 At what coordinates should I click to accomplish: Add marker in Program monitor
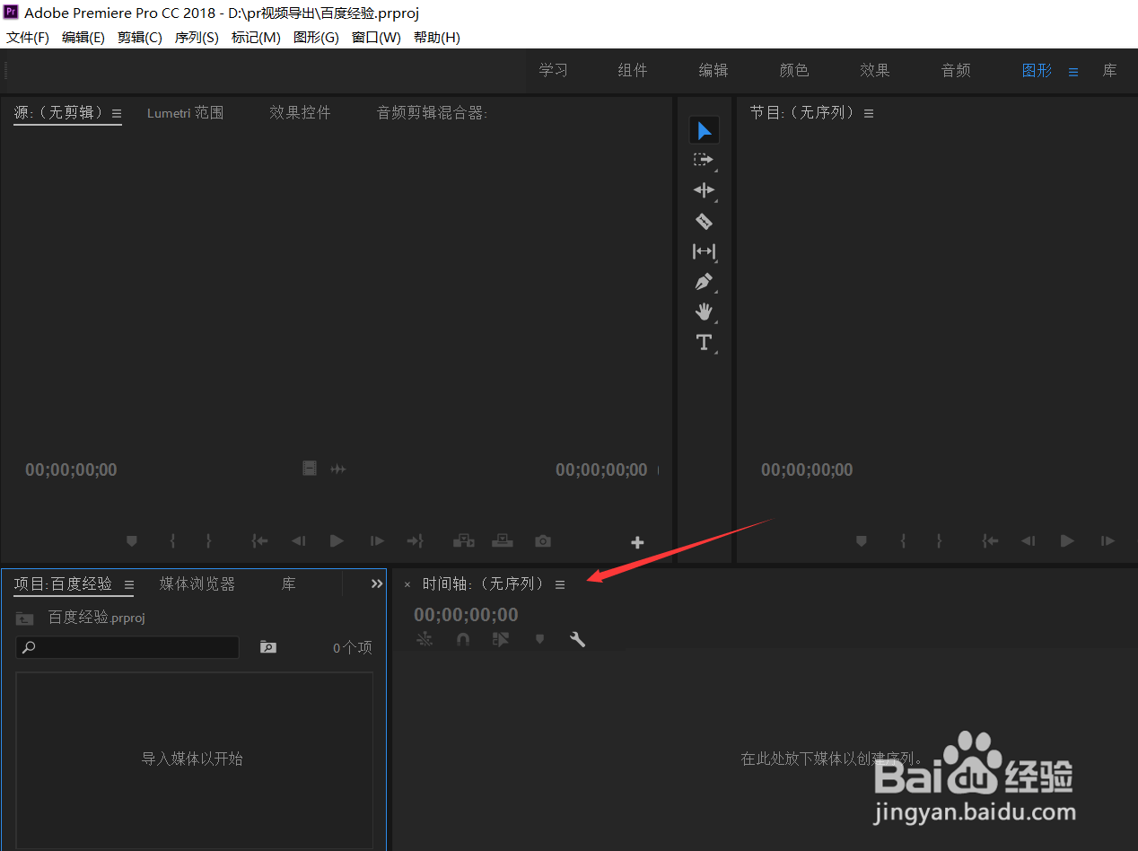pos(862,541)
